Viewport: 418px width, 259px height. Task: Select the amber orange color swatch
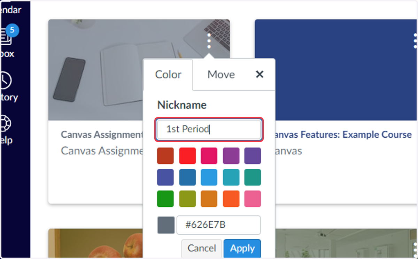209,199
